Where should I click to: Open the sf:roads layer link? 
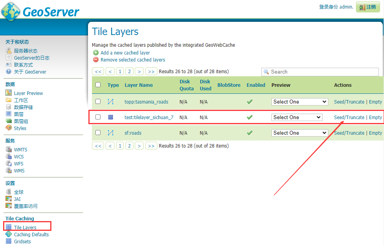133,133
